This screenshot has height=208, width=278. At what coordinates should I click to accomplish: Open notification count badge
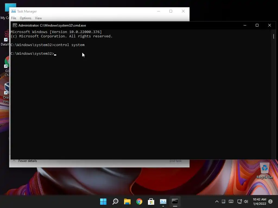[x=270, y=201]
